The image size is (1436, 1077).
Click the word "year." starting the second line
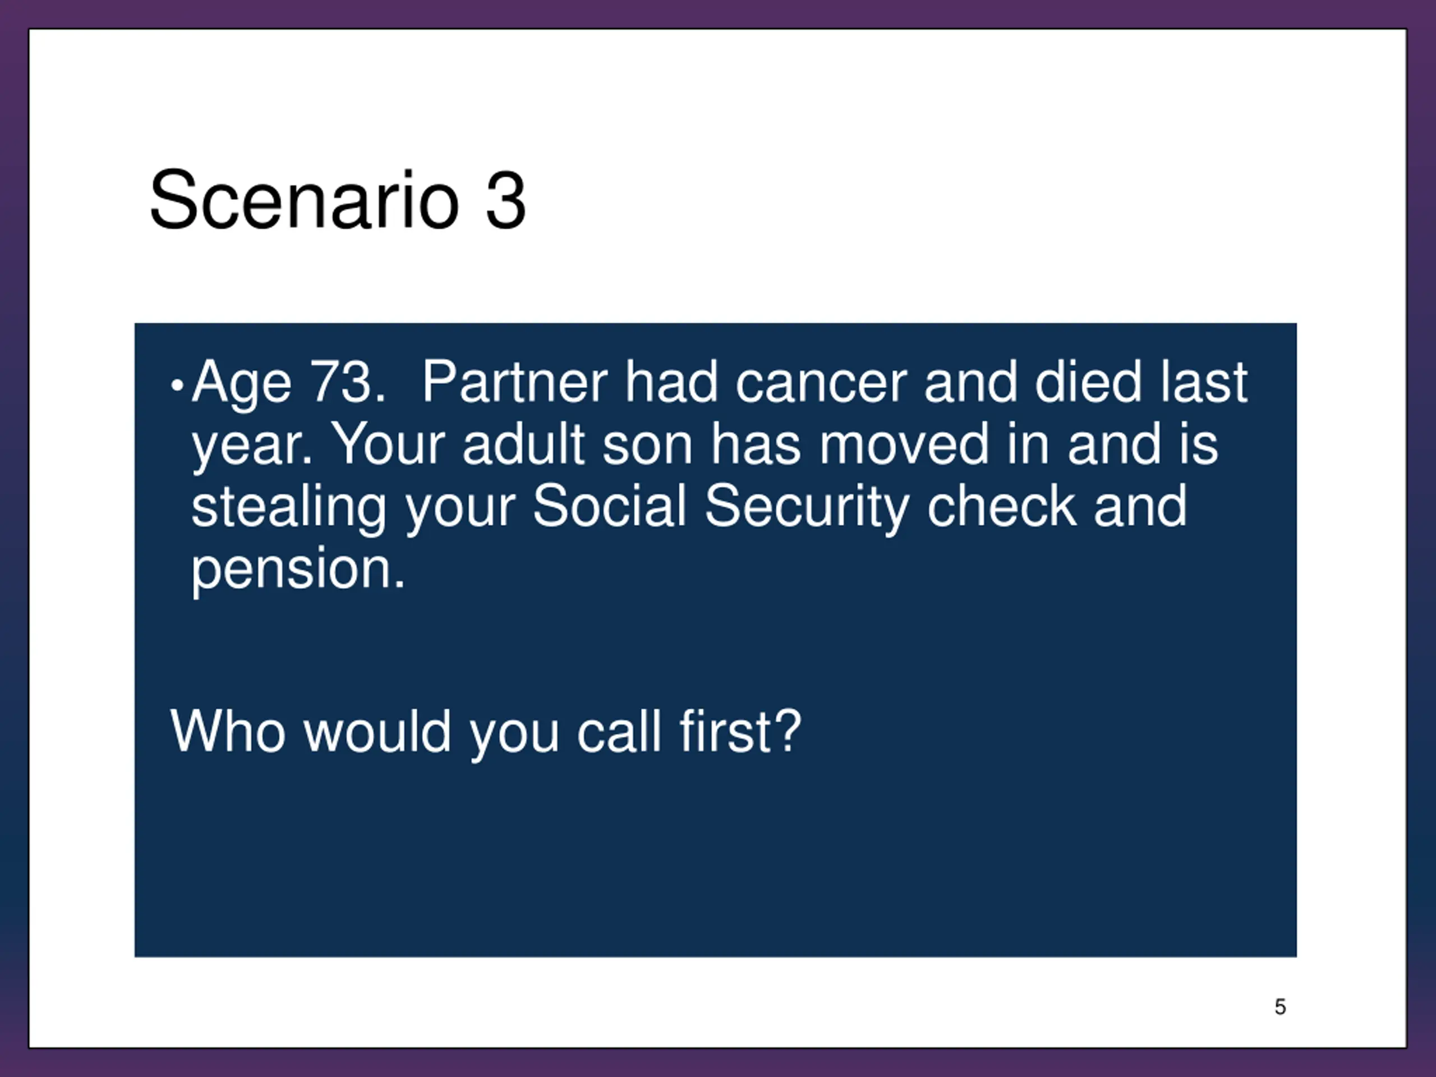pyautogui.click(x=252, y=445)
